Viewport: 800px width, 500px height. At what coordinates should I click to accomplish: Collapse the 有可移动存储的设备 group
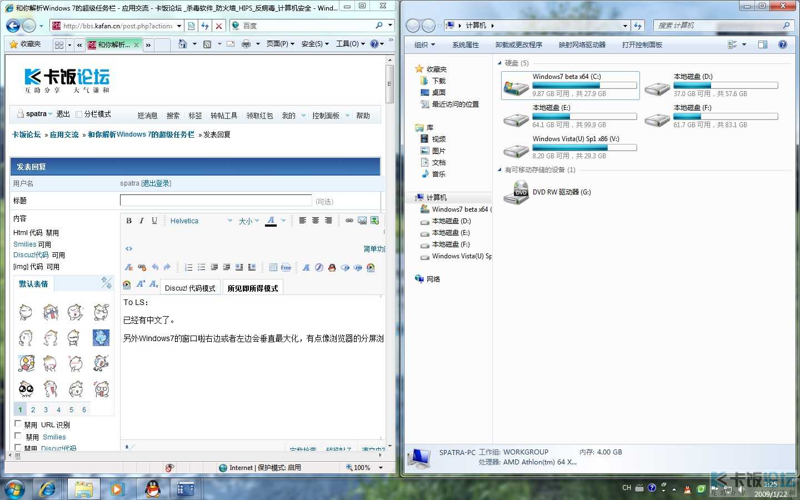coord(499,169)
